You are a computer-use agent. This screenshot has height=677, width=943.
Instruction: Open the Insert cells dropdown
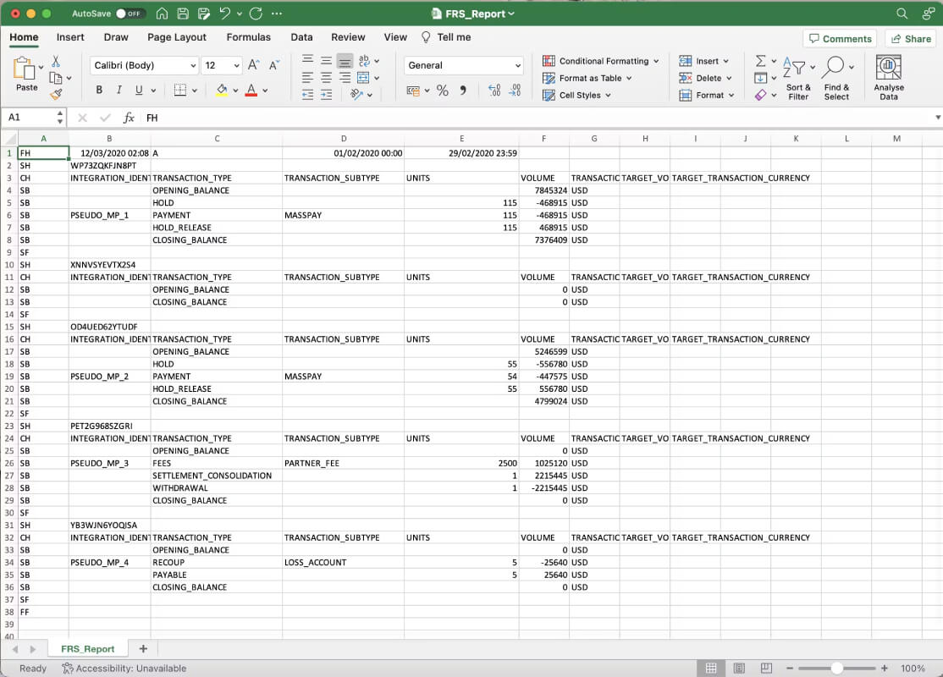(726, 61)
